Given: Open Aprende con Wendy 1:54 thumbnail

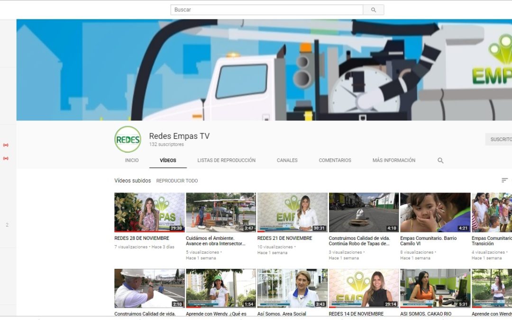Looking at the screenshot, I should point(221,288).
